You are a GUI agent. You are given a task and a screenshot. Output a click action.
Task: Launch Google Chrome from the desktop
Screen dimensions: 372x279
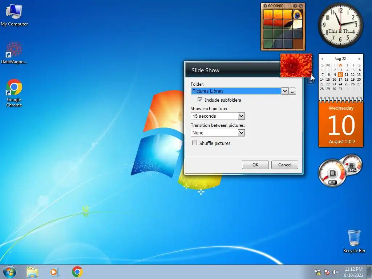pos(14,93)
